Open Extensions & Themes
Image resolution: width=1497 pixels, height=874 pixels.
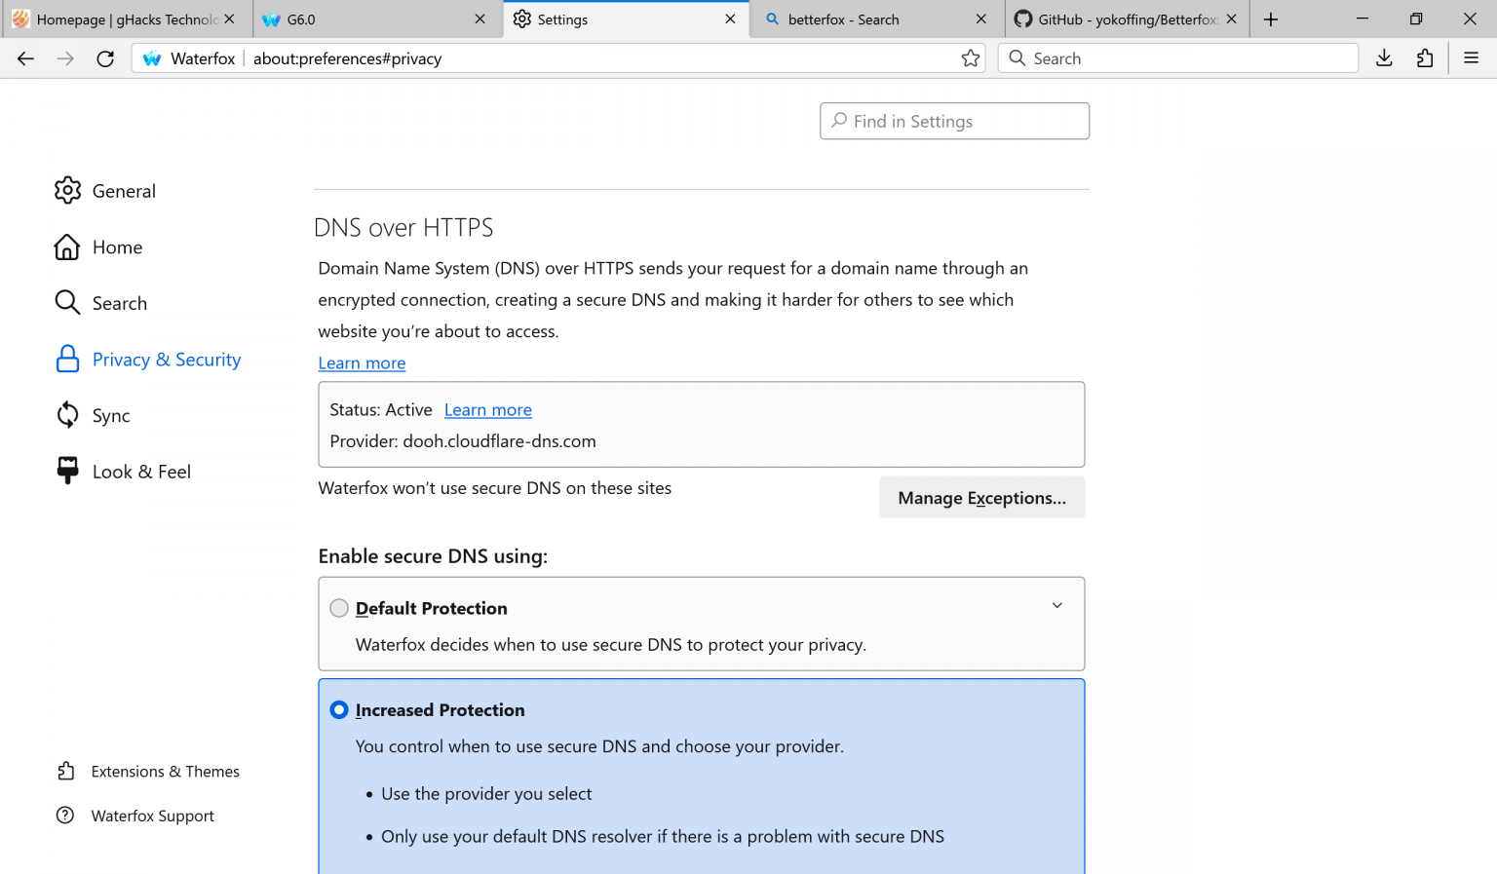[x=165, y=771]
